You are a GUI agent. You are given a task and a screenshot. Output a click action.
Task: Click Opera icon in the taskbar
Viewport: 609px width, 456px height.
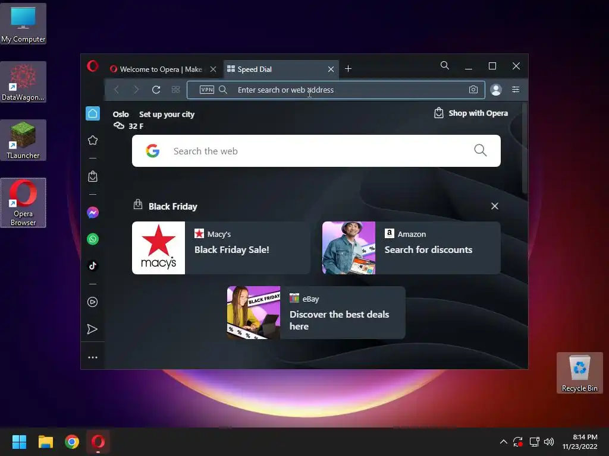pos(98,442)
